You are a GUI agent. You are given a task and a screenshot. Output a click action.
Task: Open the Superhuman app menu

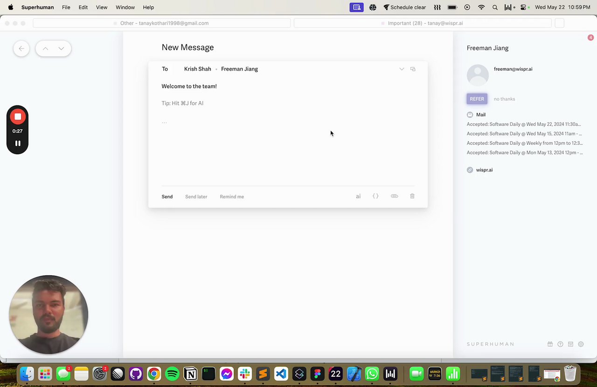pyautogui.click(x=37, y=7)
